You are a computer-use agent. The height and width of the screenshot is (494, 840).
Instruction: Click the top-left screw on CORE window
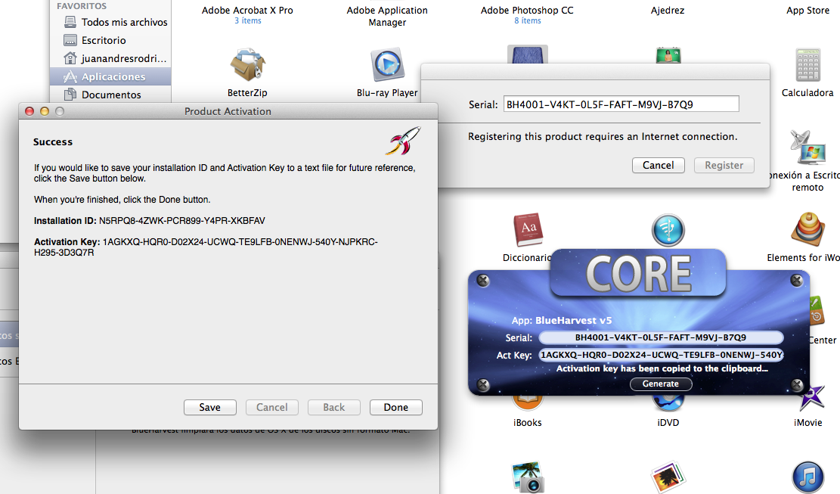pos(483,281)
